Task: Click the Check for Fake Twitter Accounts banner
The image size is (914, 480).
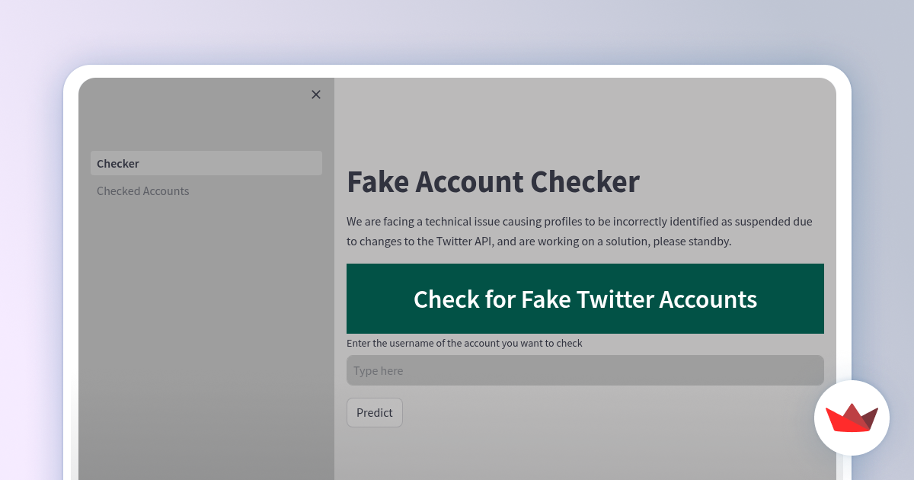Action: click(585, 299)
